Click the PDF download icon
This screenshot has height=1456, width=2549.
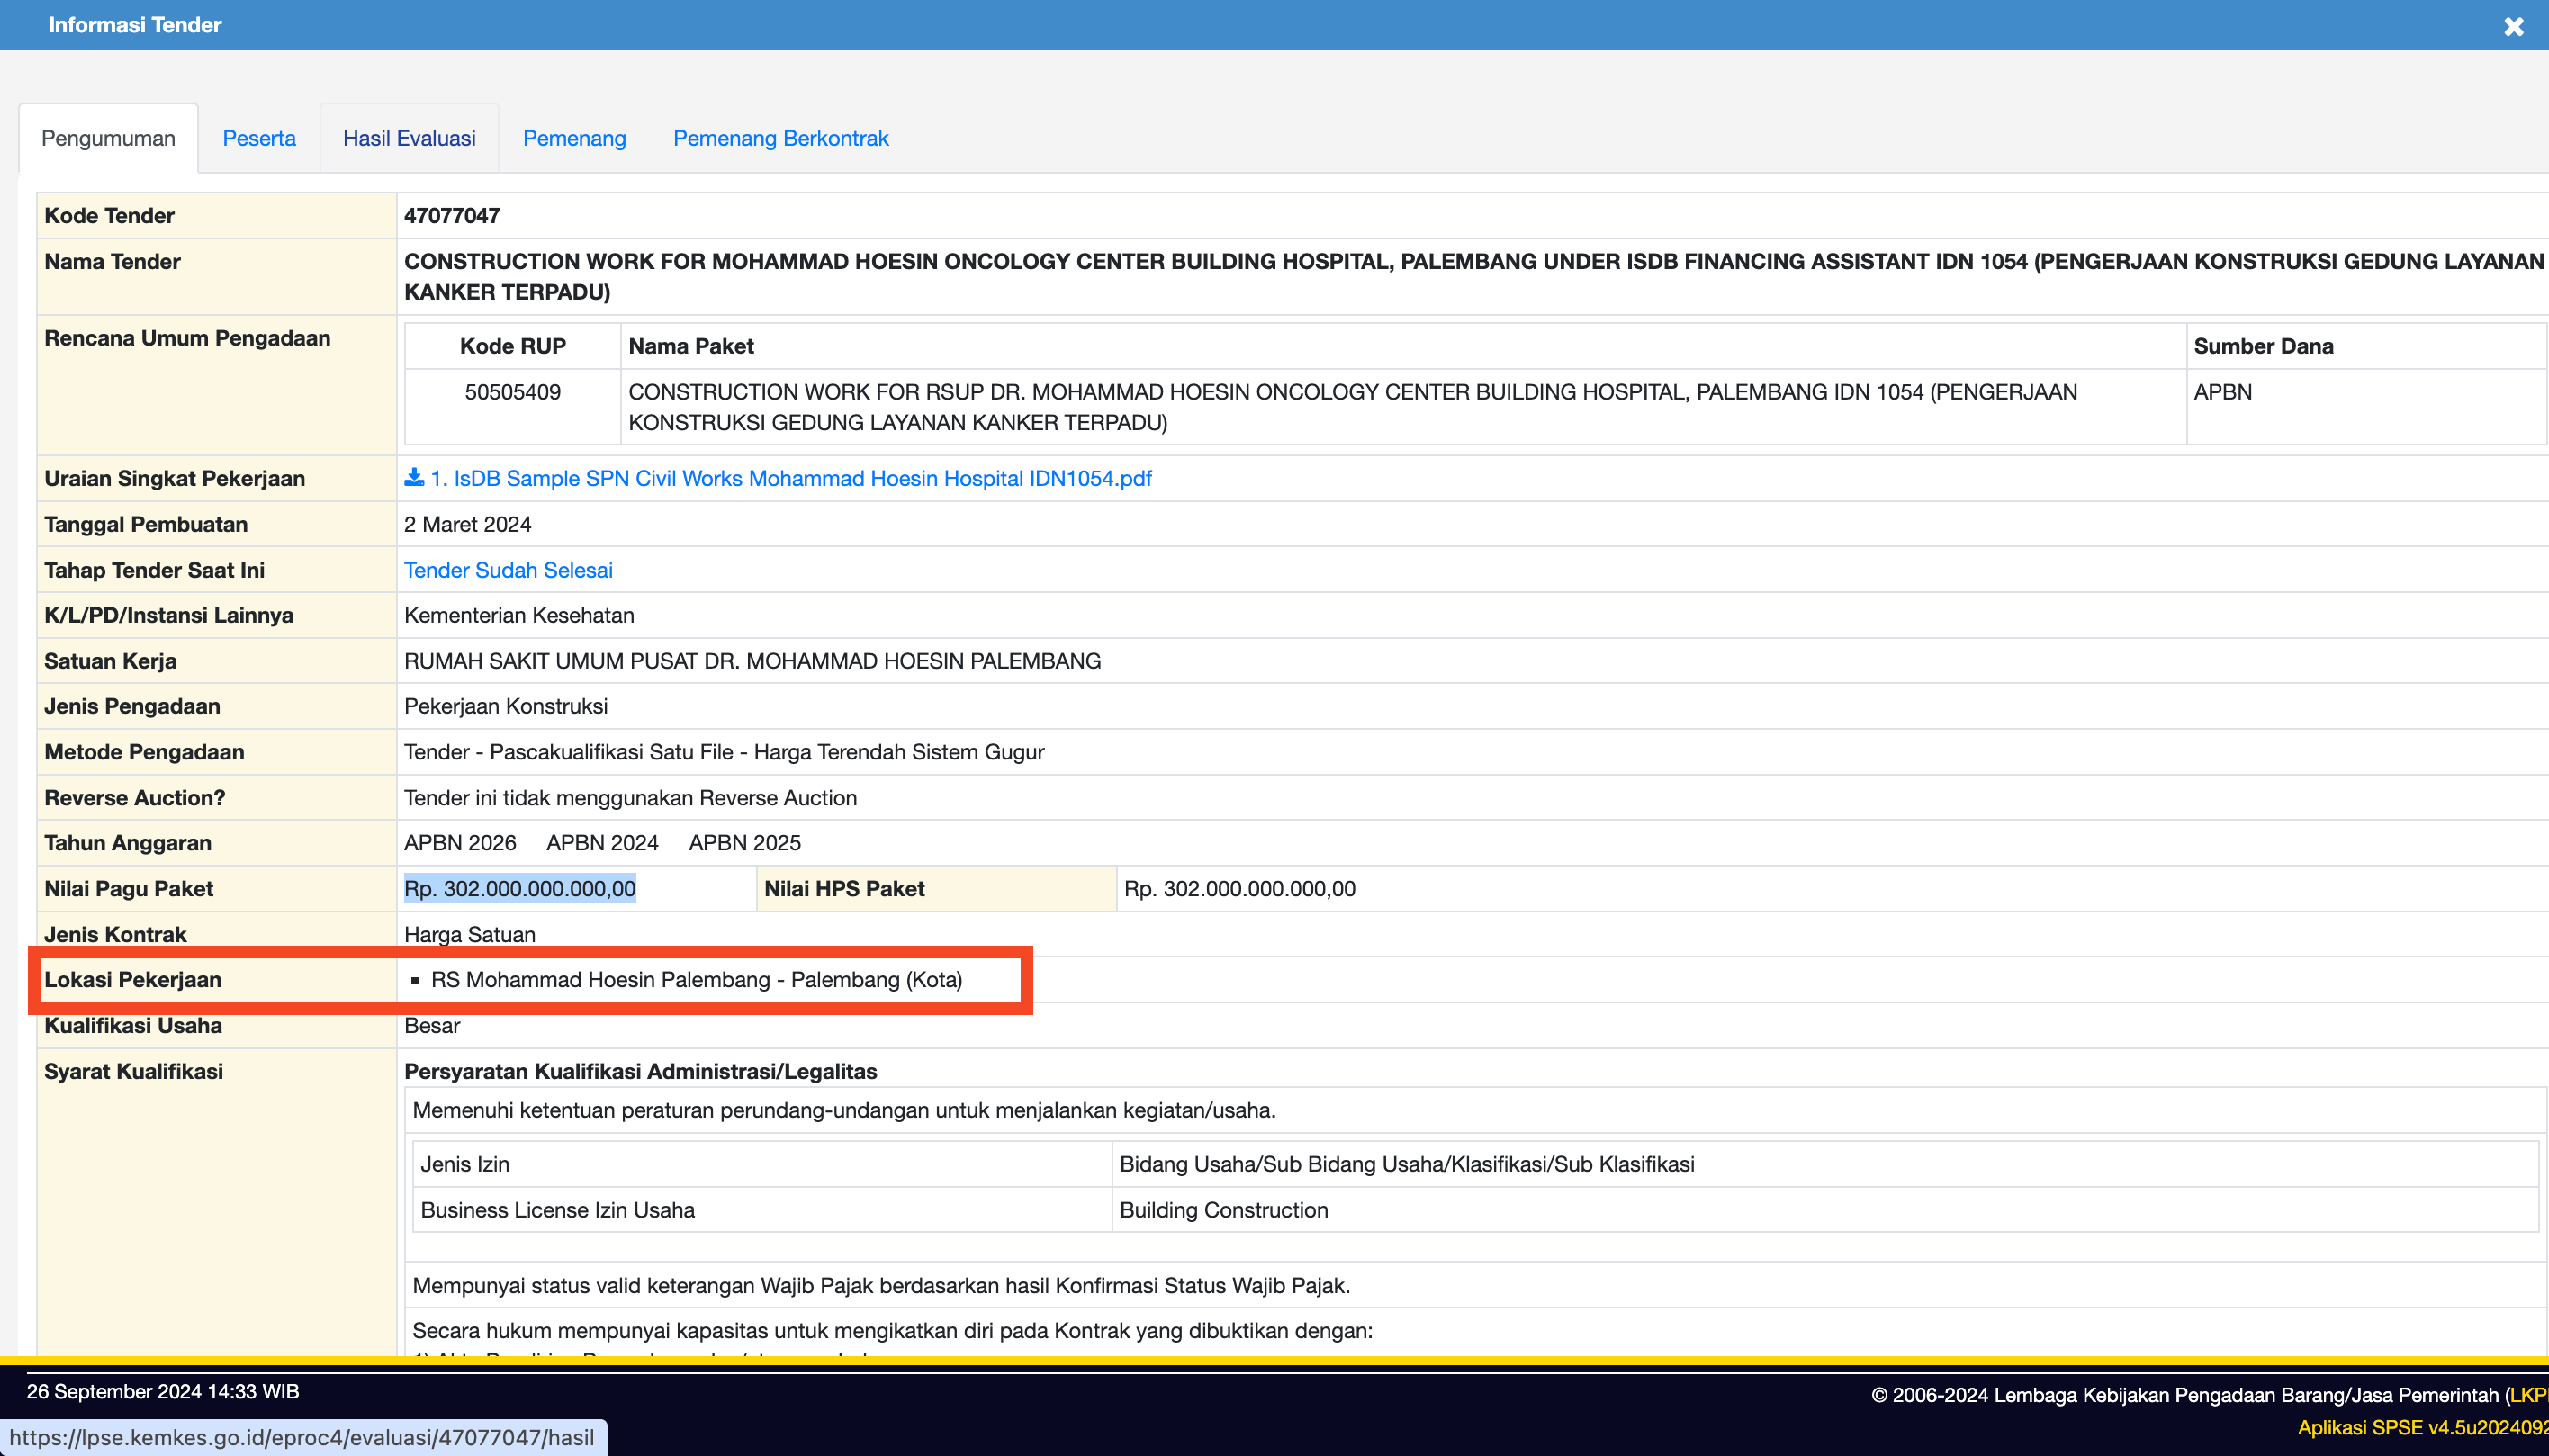click(x=413, y=478)
